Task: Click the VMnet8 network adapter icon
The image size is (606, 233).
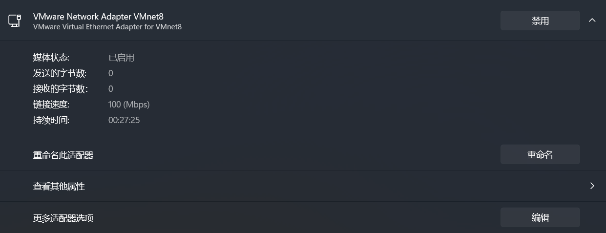Action: (15, 21)
